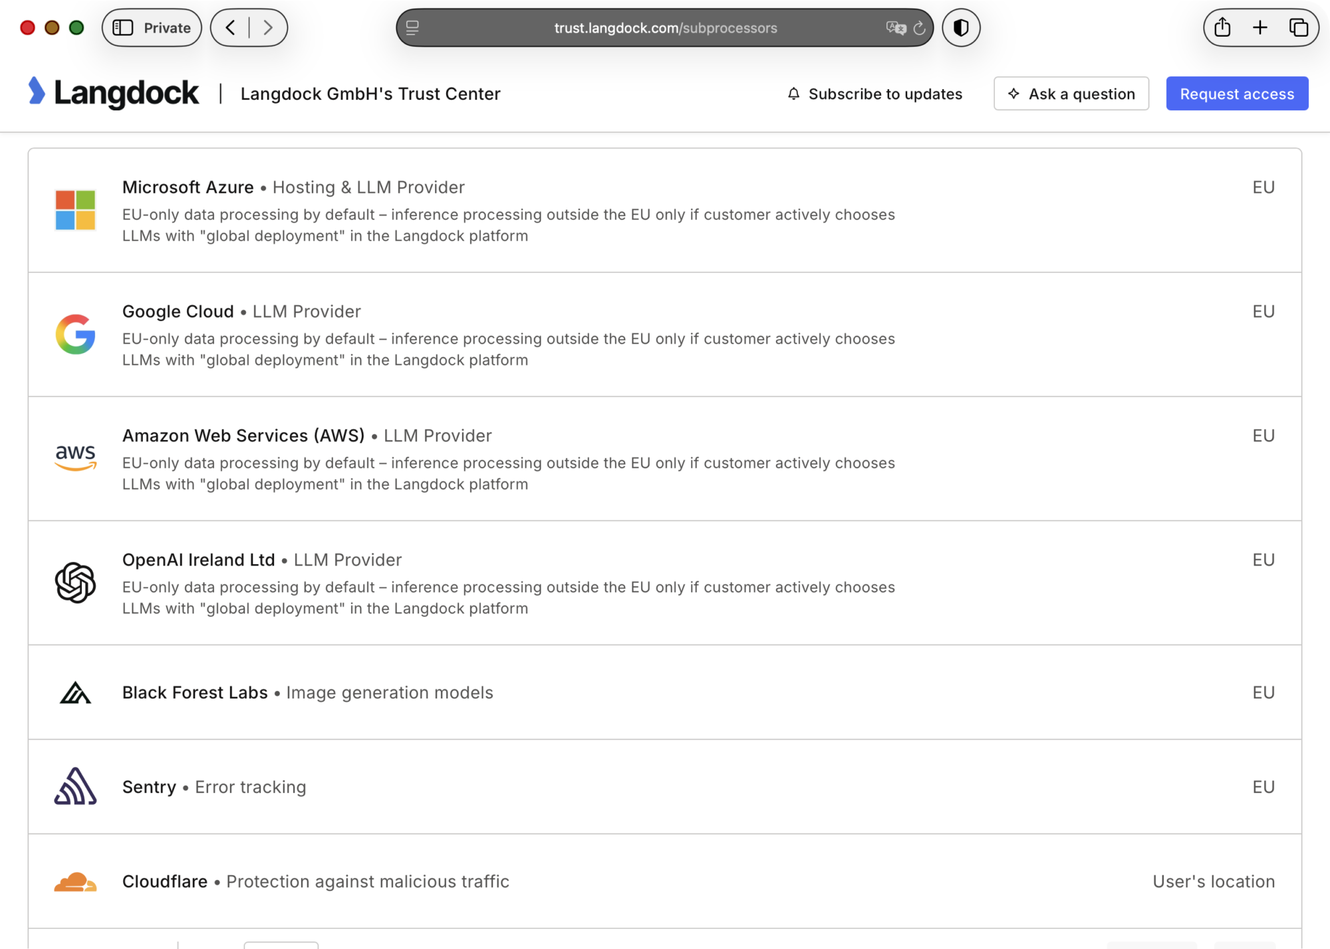The height and width of the screenshot is (949, 1330).
Task: Click the AWS row description paragraph
Action: click(509, 474)
